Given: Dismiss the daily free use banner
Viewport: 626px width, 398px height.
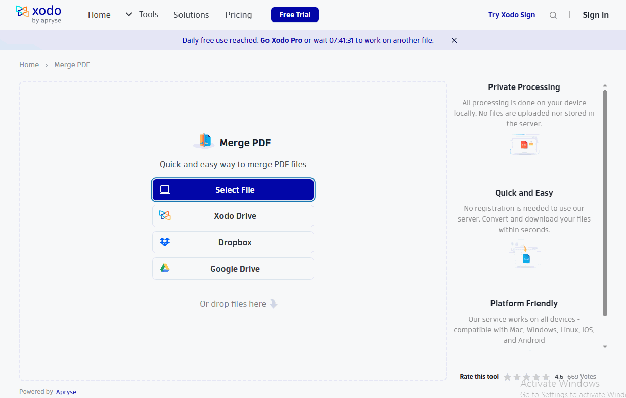Looking at the screenshot, I should pyautogui.click(x=454, y=40).
